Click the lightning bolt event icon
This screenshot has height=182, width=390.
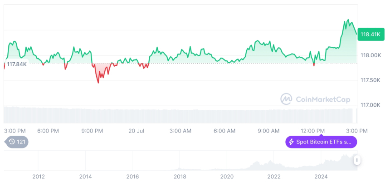pos(291,142)
